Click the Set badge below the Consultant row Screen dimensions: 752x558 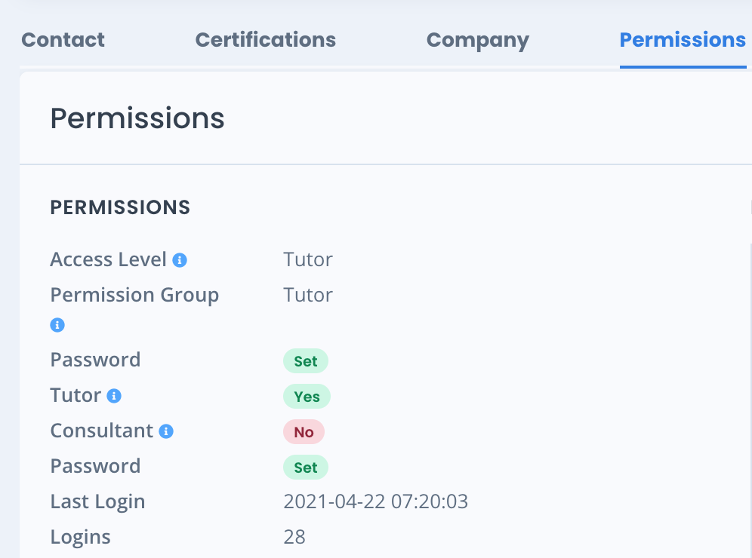pos(306,468)
